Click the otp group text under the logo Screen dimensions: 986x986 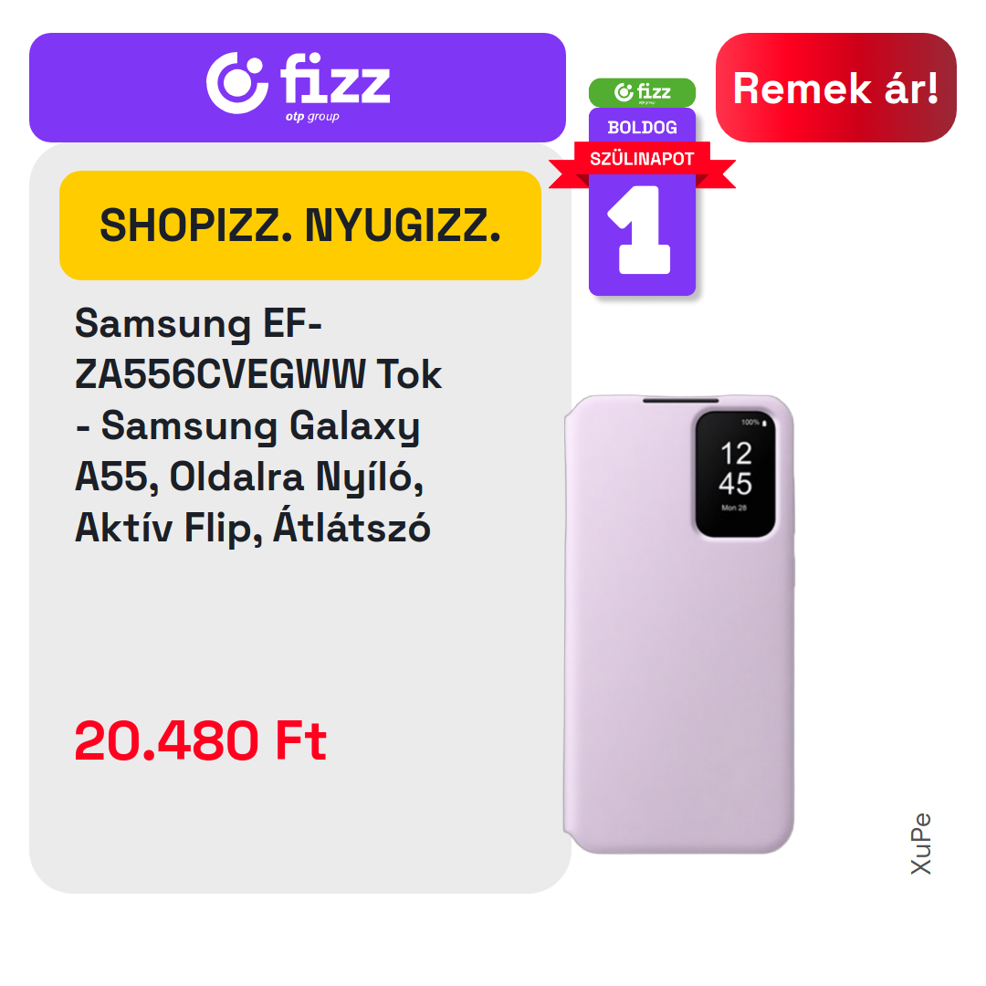click(312, 117)
